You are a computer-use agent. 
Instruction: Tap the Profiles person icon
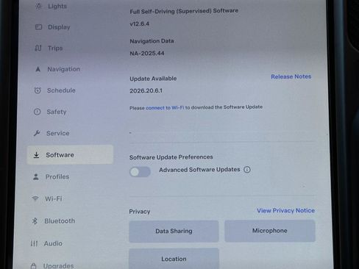36,176
